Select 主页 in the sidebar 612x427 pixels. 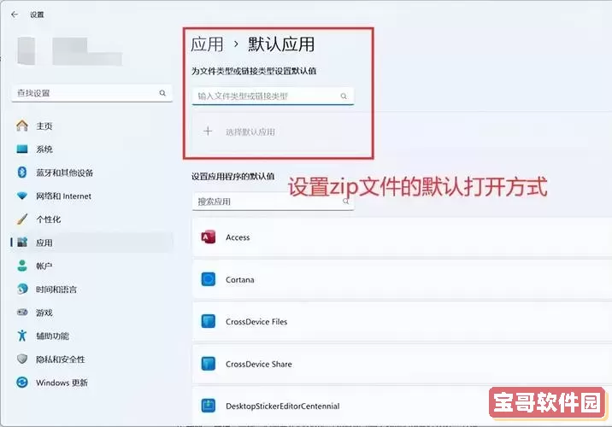pos(91,126)
